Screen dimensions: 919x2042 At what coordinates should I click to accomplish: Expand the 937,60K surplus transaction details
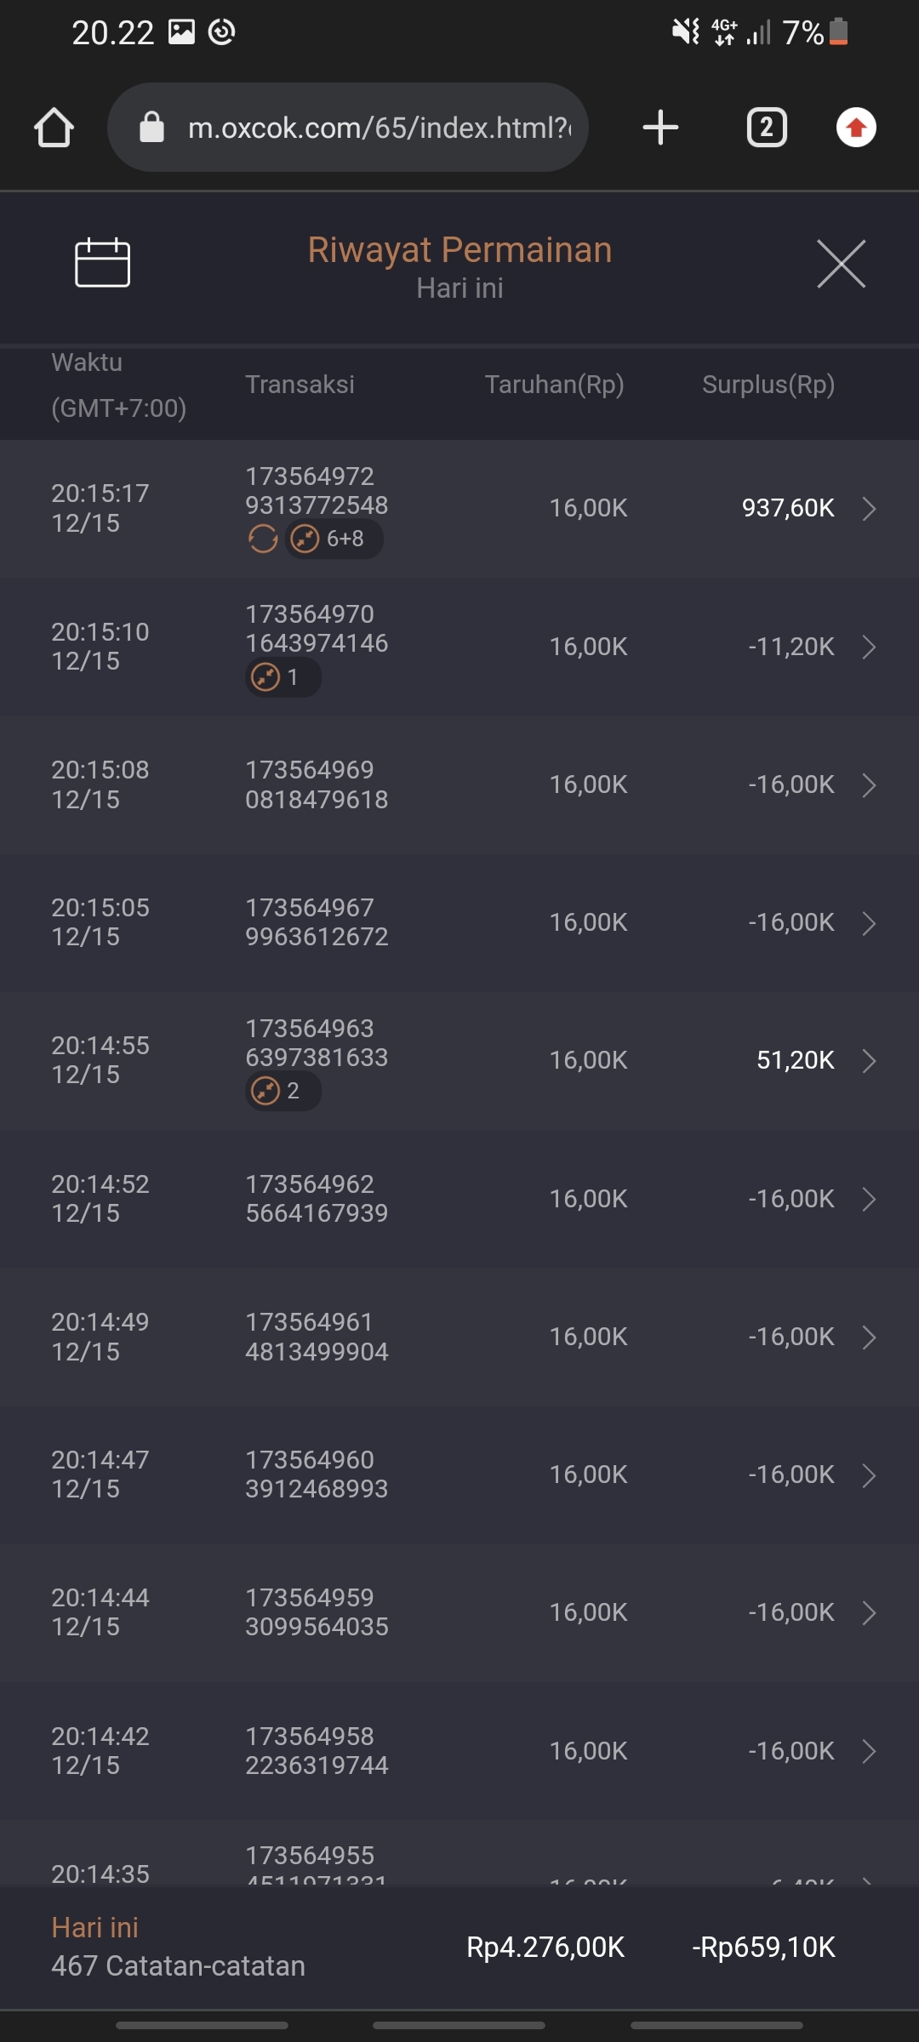(869, 508)
